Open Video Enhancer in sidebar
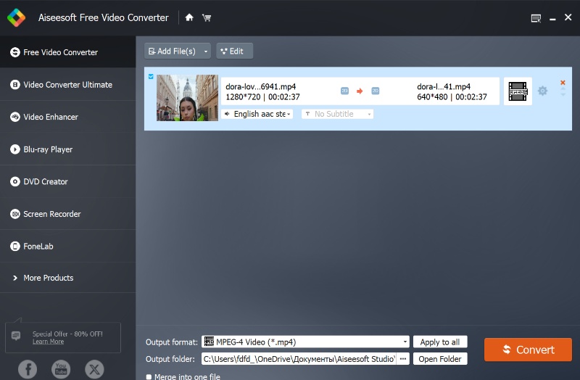Screen dimensions: 580x380 tap(67, 117)
